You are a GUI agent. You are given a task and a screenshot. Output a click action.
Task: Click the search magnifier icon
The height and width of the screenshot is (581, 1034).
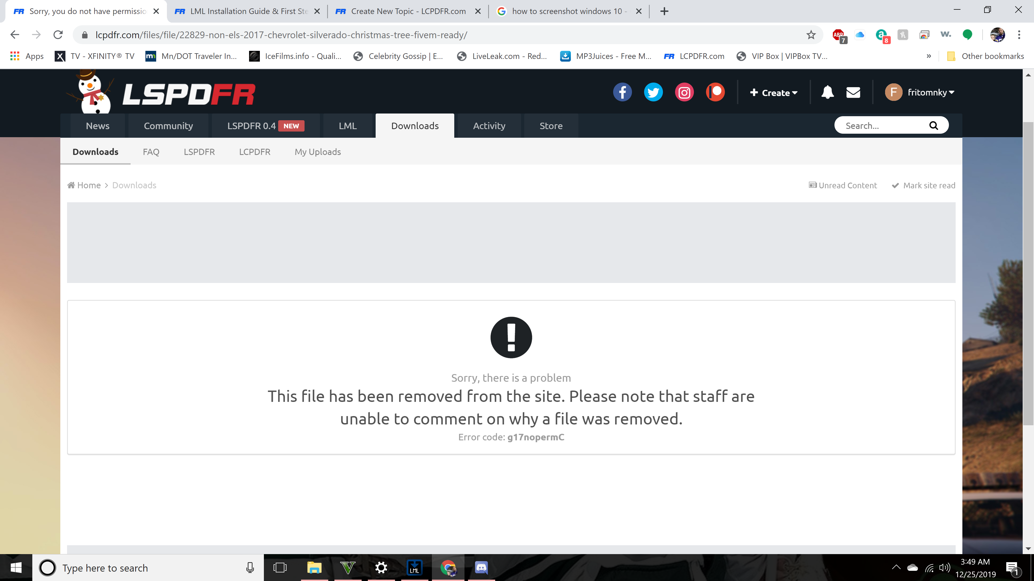(934, 126)
